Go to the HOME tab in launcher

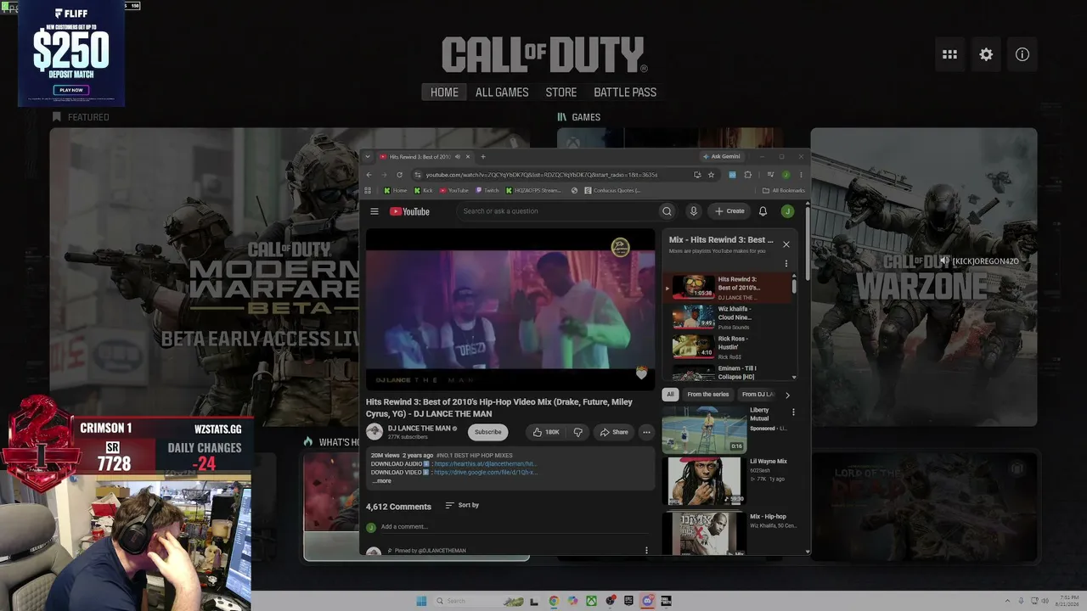[444, 92]
